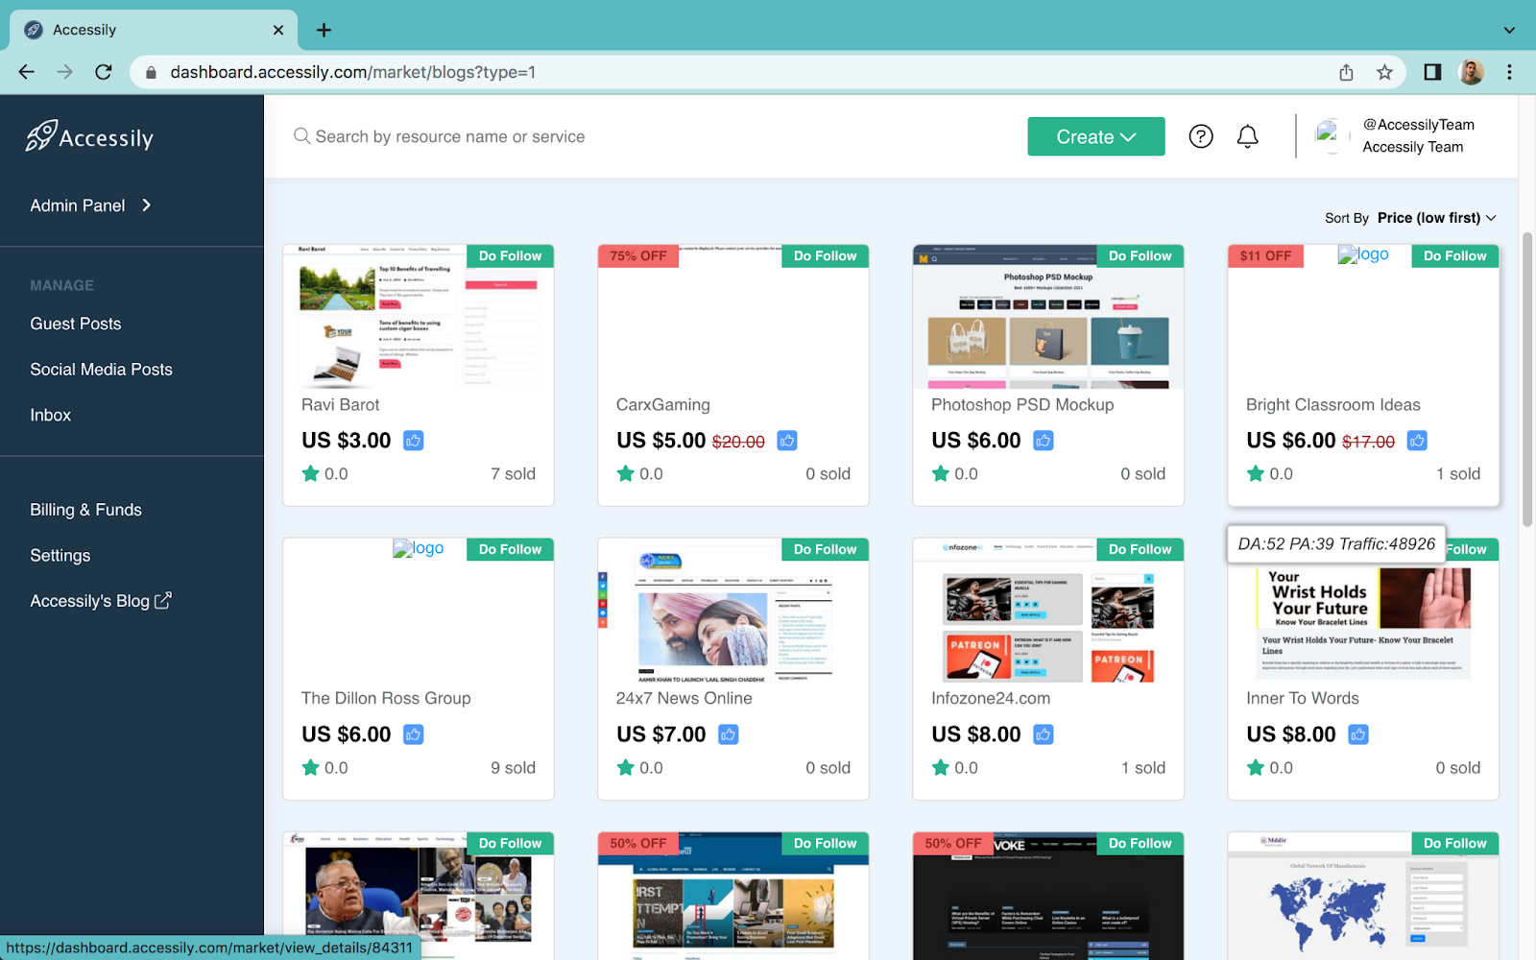Click the browser back arrow
This screenshot has height=960, width=1536.
(26, 72)
